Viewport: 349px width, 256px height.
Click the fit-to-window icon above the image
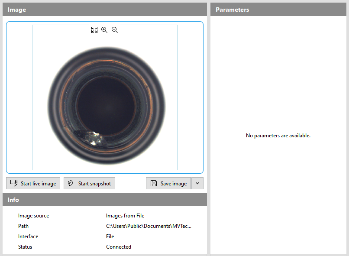tap(94, 30)
